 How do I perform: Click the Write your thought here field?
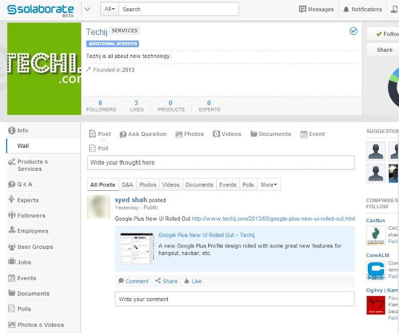coord(221,162)
